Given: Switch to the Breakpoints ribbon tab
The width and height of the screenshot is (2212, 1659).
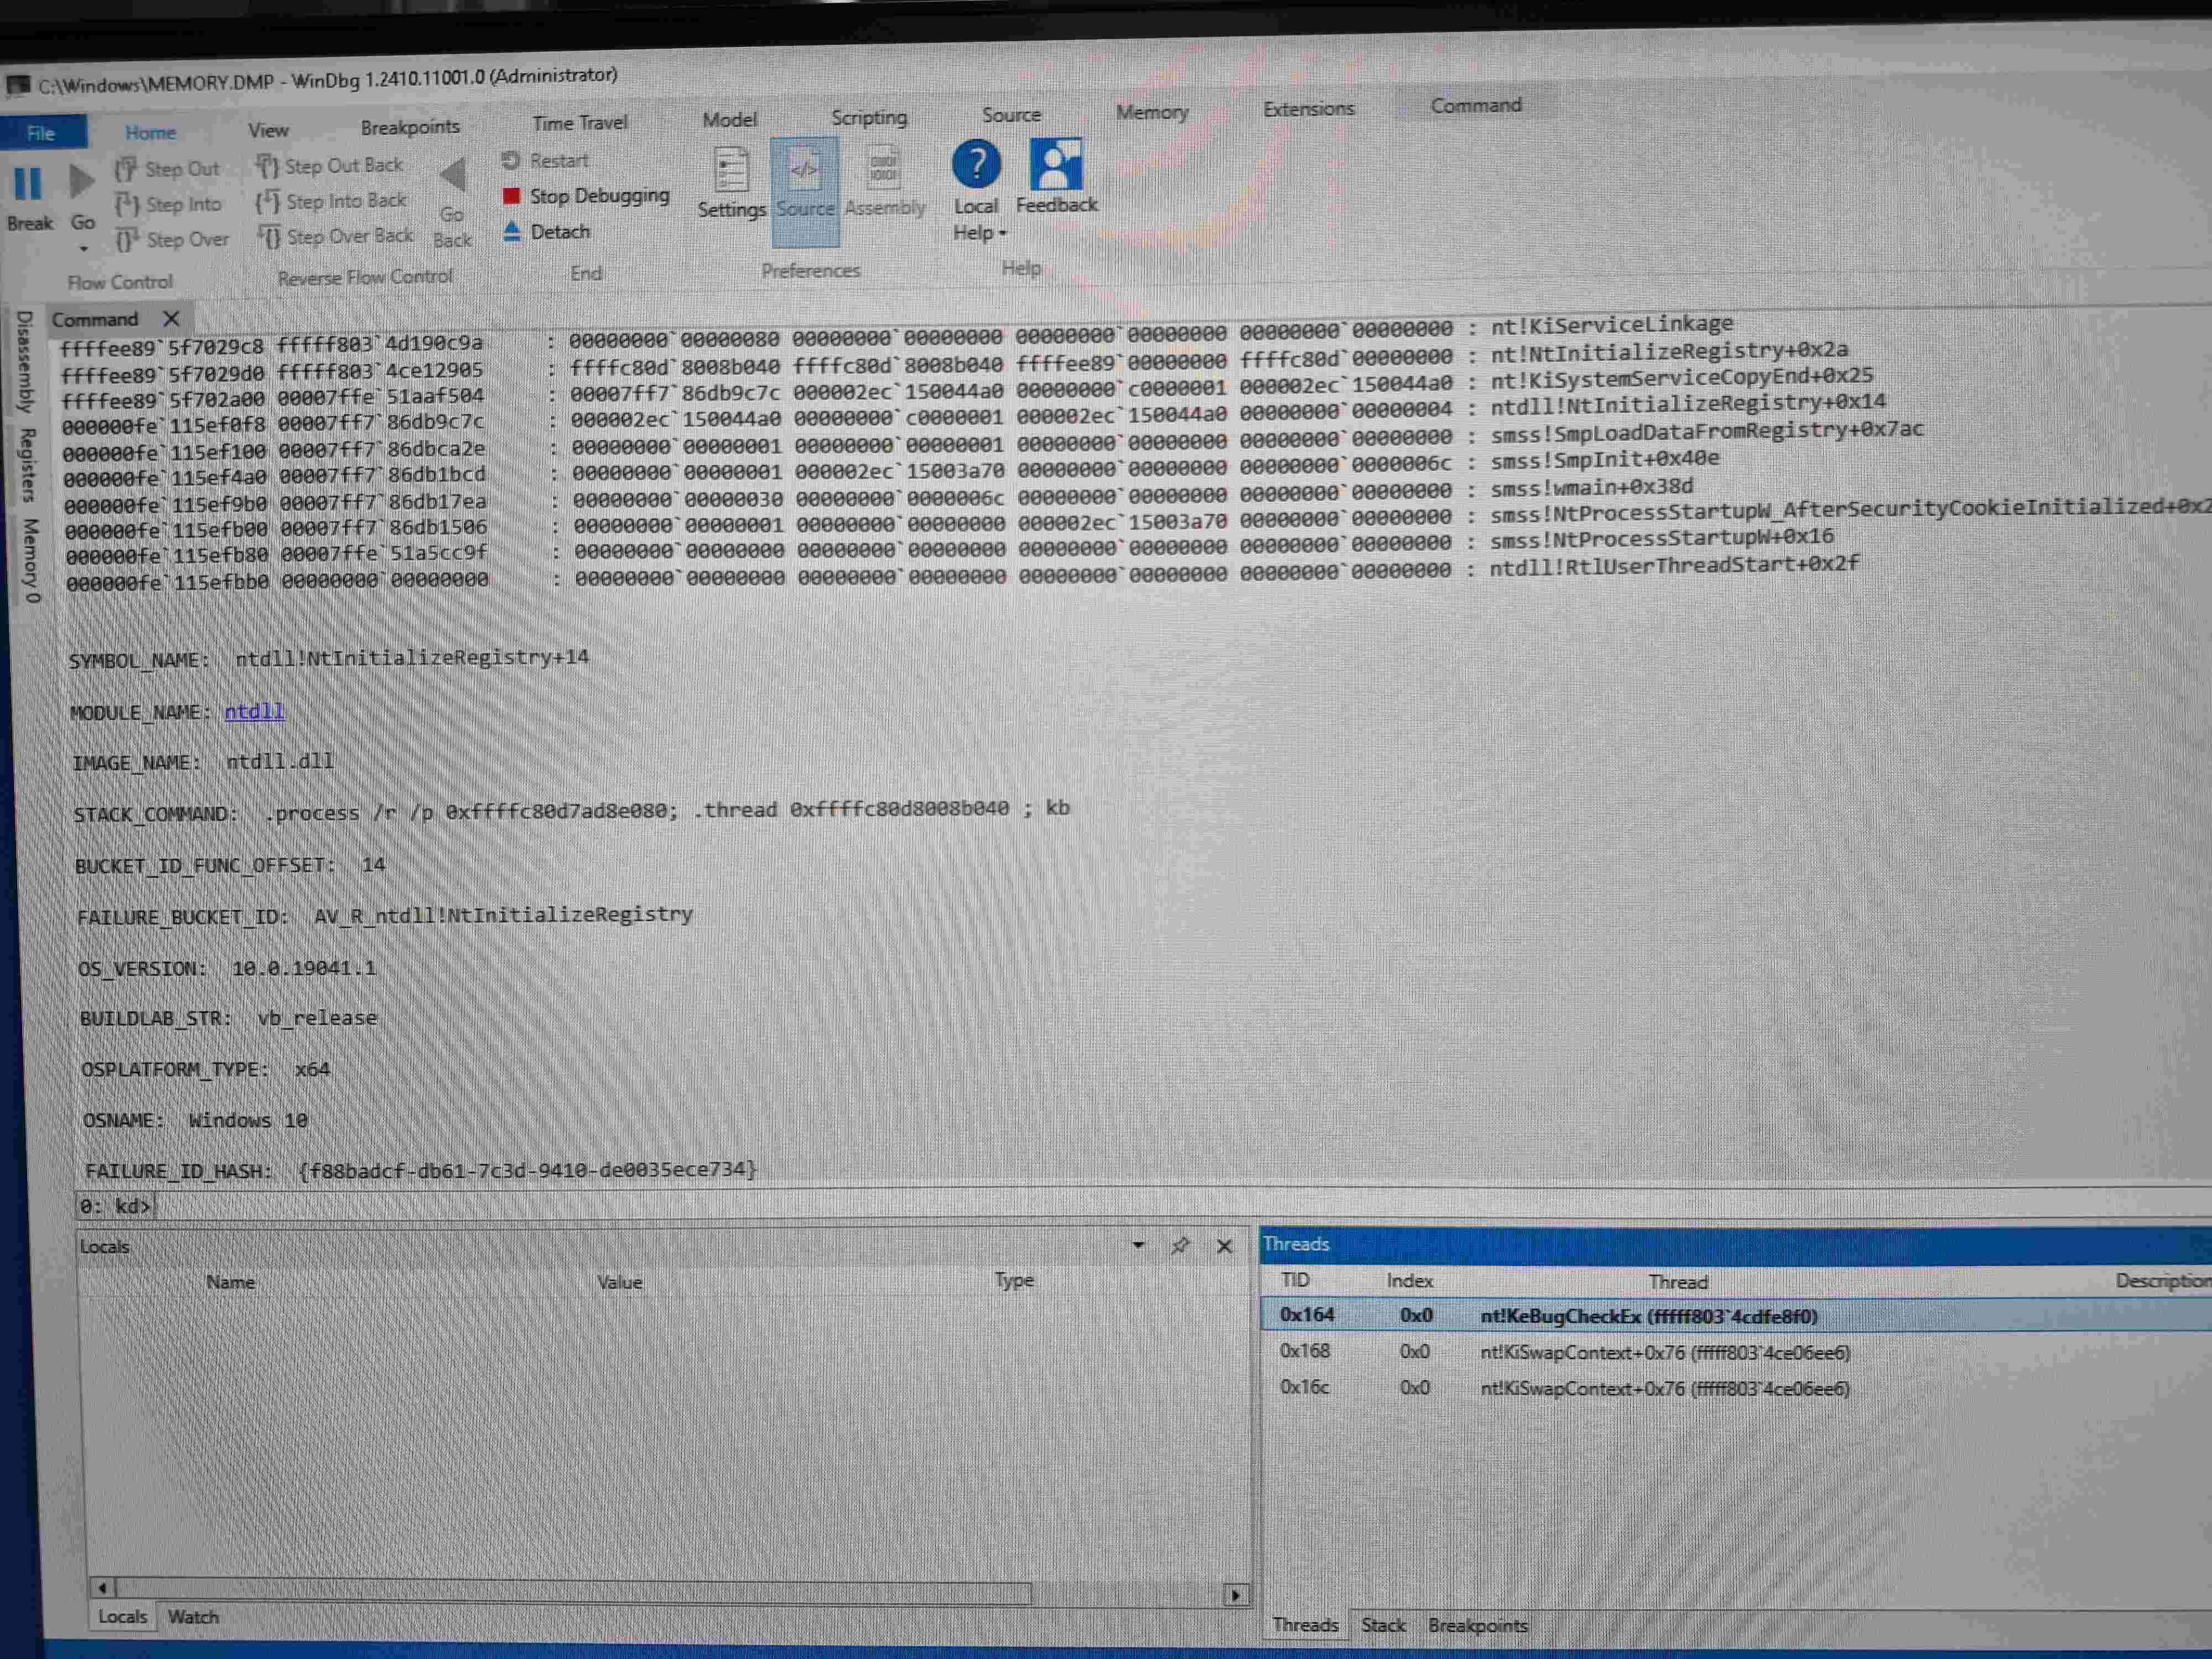Looking at the screenshot, I should tap(410, 127).
